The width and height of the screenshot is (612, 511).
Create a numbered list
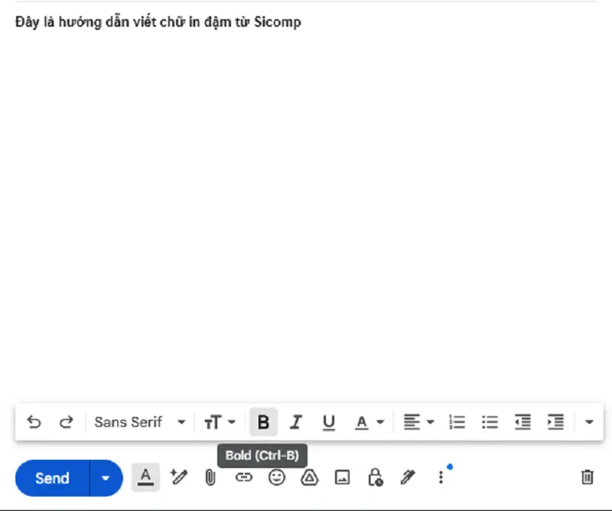pyautogui.click(x=456, y=421)
